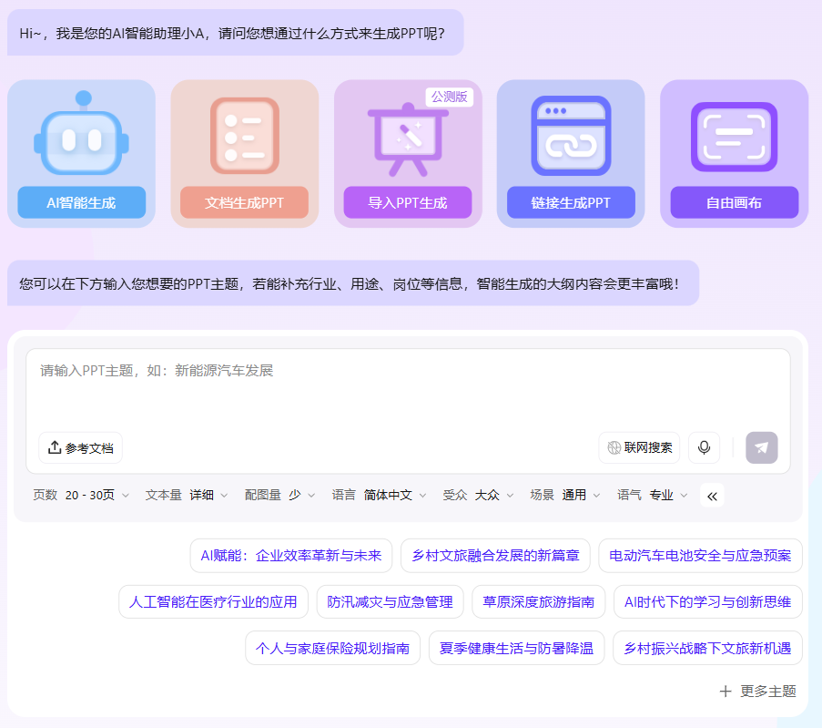Open the 页数 20-30页 dropdown
Viewport: 822px width, 728px height.
pyautogui.click(x=81, y=495)
